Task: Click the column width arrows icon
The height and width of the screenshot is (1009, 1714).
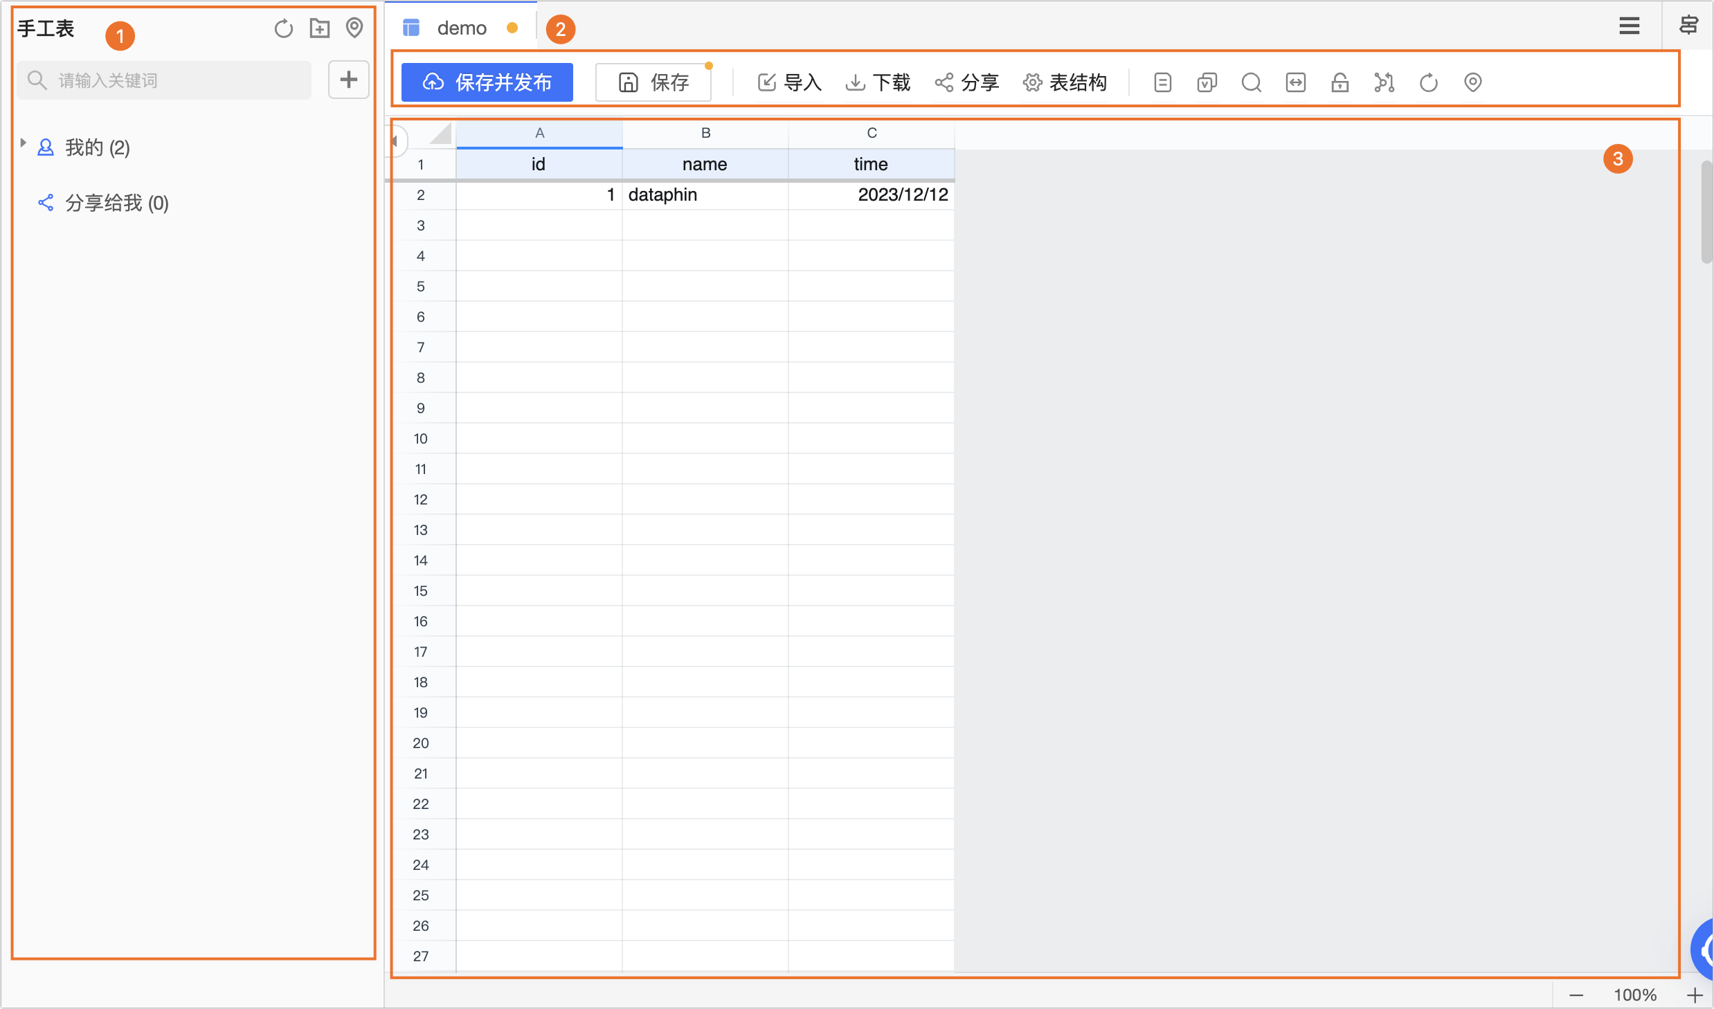Action: pyautogui.click(x=1295, y=82)
